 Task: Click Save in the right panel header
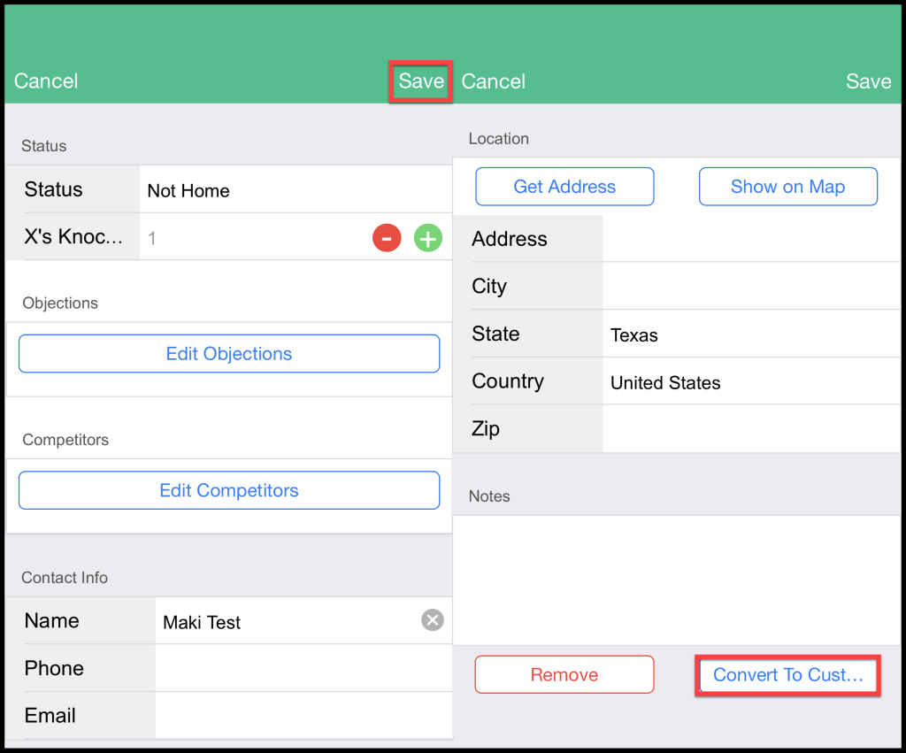coord(868,81)
